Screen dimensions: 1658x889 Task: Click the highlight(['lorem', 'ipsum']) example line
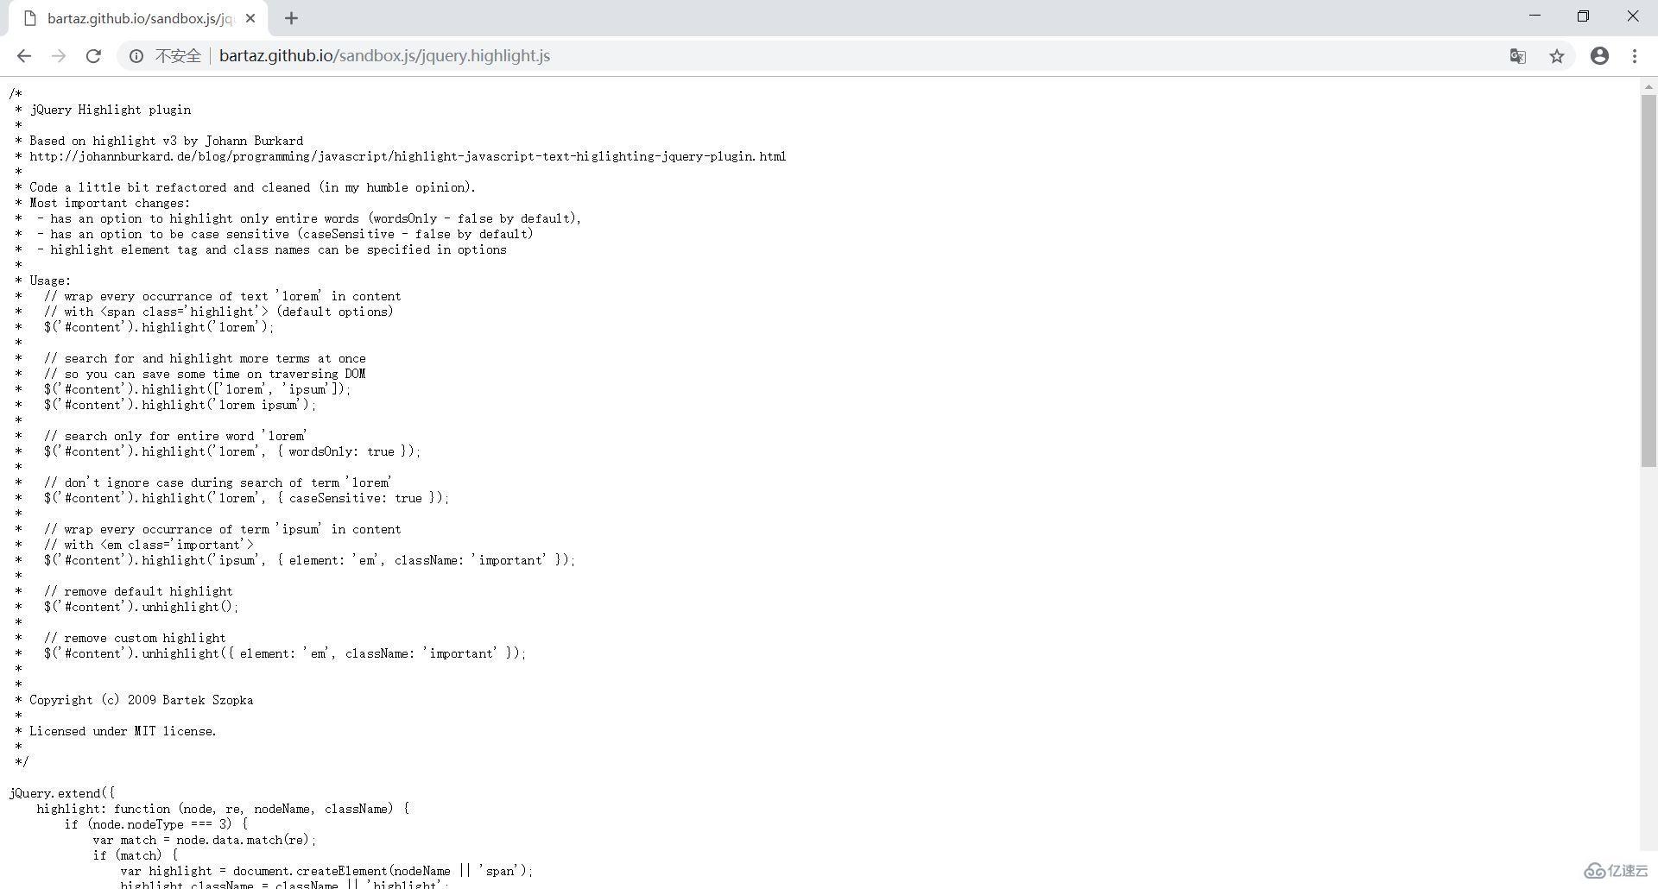pyautogui.click(x=198, y=389)
